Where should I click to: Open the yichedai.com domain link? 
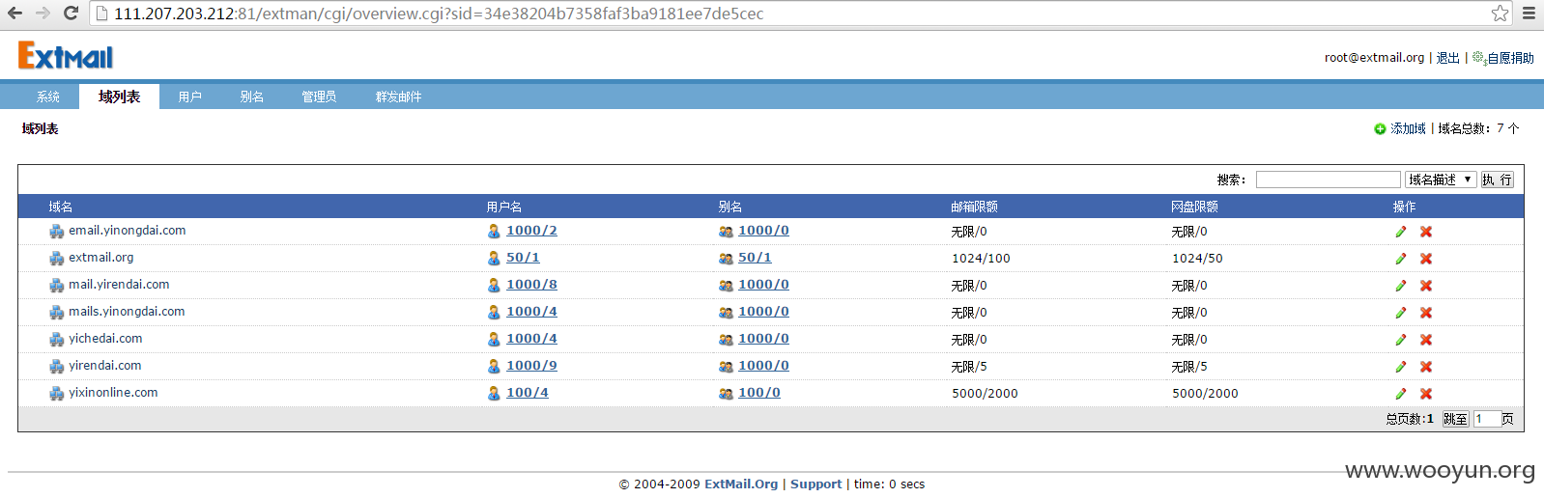click(105, 339)
